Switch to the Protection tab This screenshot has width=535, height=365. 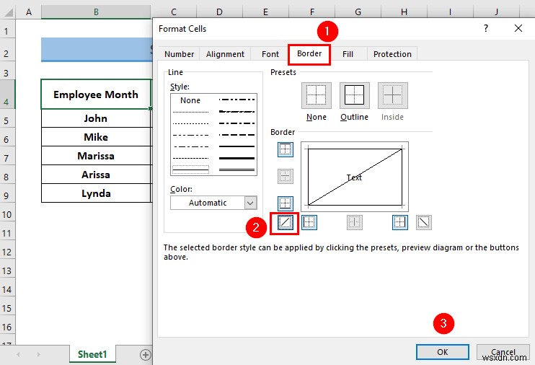coord(392,54)
